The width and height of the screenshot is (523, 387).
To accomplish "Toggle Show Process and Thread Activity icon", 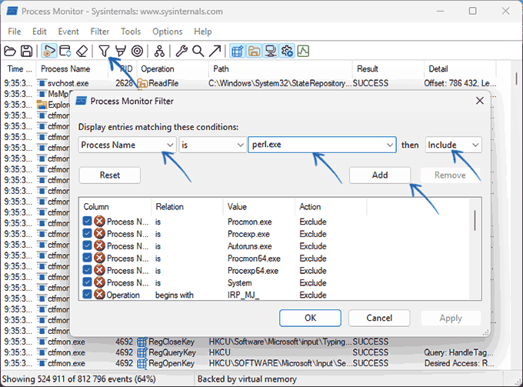I will pos(287,51).
